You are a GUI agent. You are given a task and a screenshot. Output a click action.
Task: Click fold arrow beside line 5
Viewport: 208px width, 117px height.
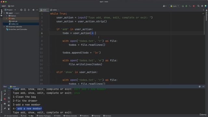[49, 29]
